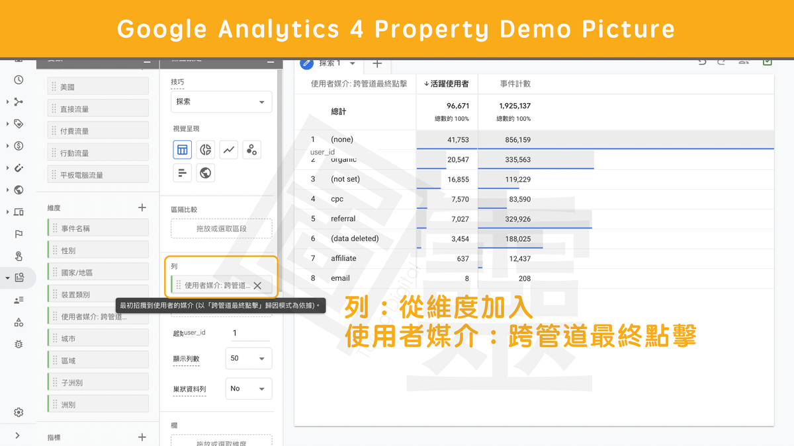Open the DebugView bug sidebar icon
794x446 pixels.
[x=19, y=344]
